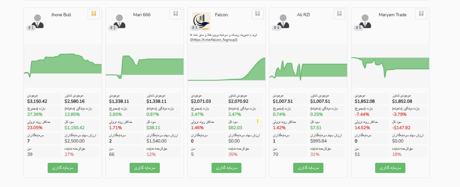Toggle bookmark on Mari 666 card
Viewport: 460px width, 187px height.
(x=176, y=14)
